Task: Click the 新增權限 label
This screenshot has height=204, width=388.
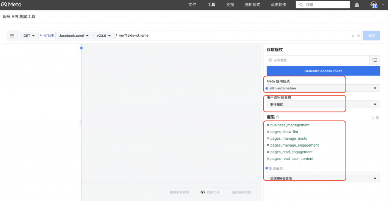Action: 276,169
